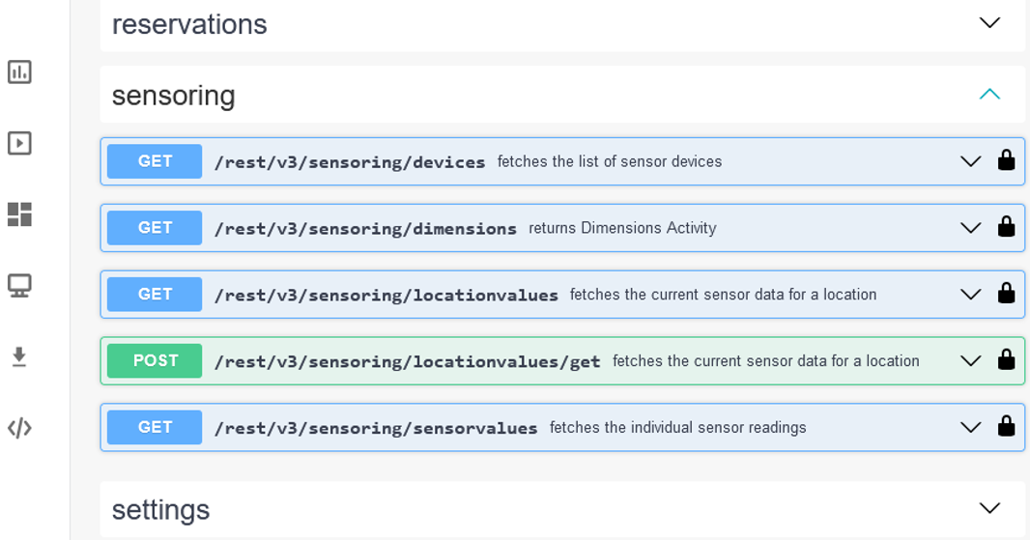
Task: Open the reservations section heading
Action: point(189,25)
